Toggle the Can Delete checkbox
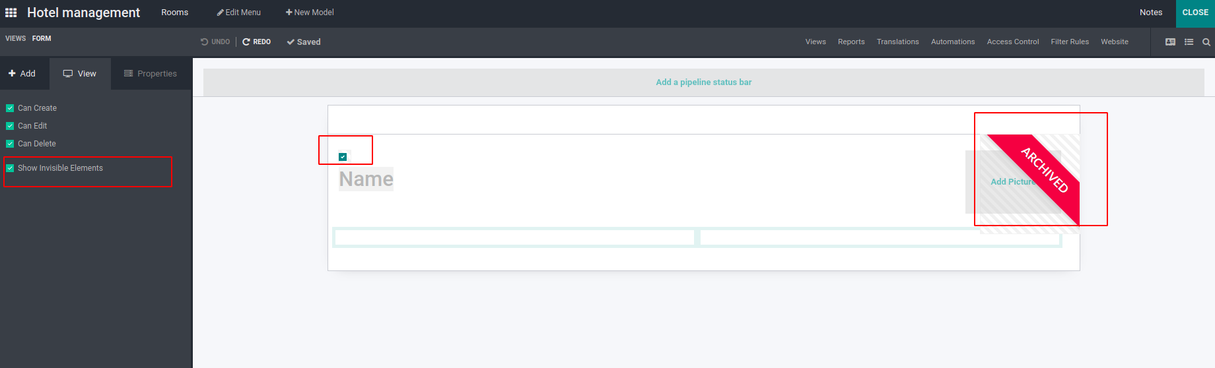This screenshot has height=368, width=1215. tap(10, 144)
